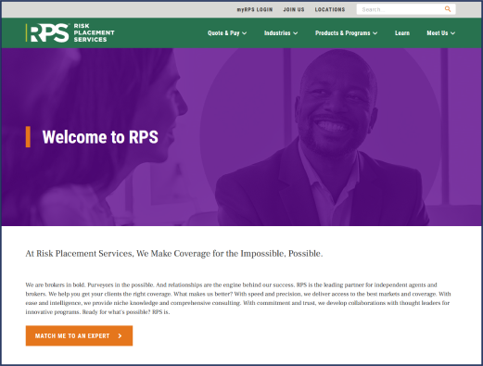Click the smiling man hero image
Image resolution: width=483 pixels, height=366 pixels.
[x=322, y=137]
